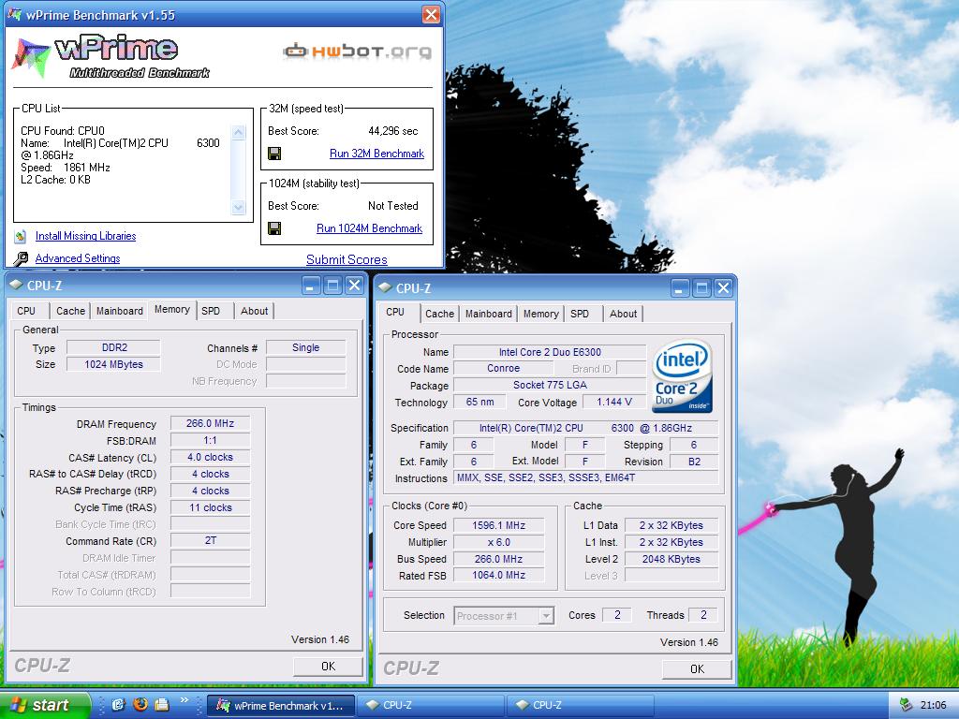Click the Multiplier x 6.0 value
959x719 pixels.
click(498, 542)
